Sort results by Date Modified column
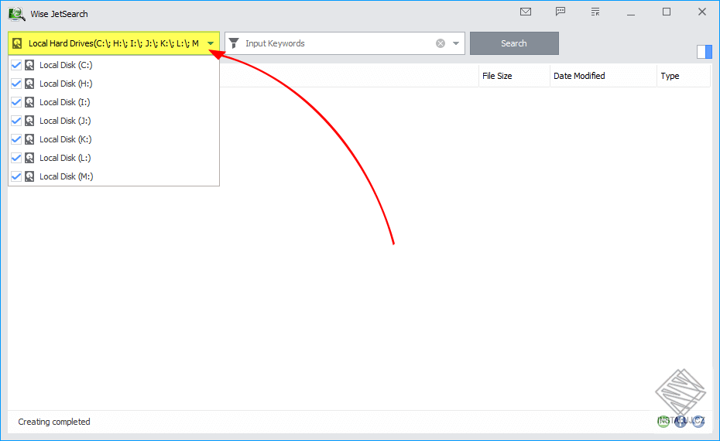This screenshot has height=441, width=720. 579,76
